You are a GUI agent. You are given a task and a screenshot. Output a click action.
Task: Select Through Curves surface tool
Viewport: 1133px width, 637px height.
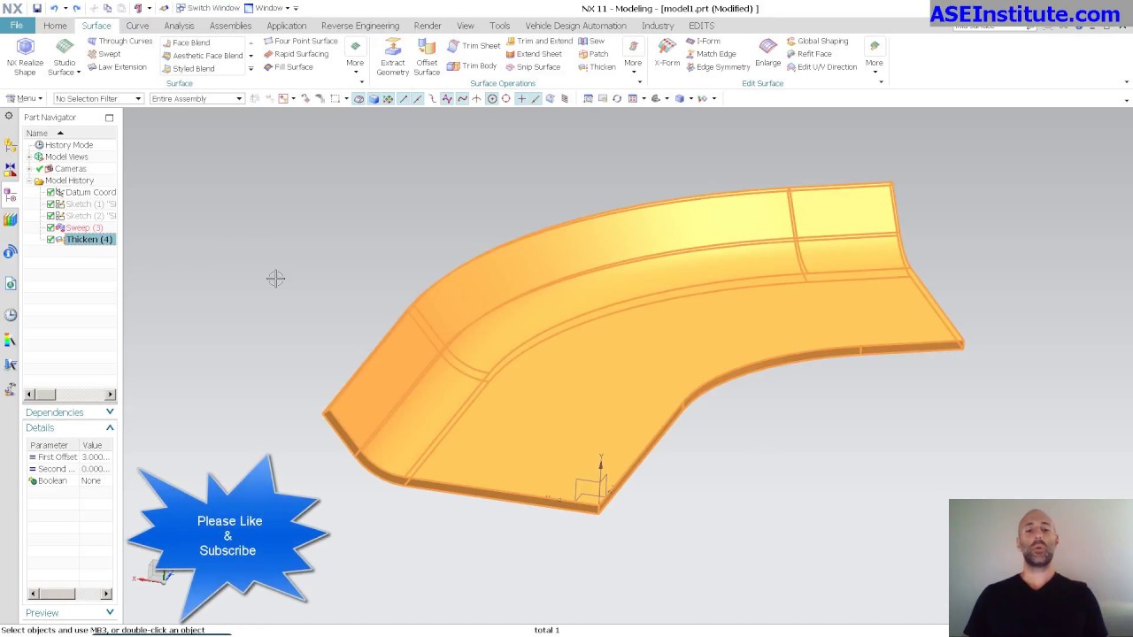tap(119, 42)
